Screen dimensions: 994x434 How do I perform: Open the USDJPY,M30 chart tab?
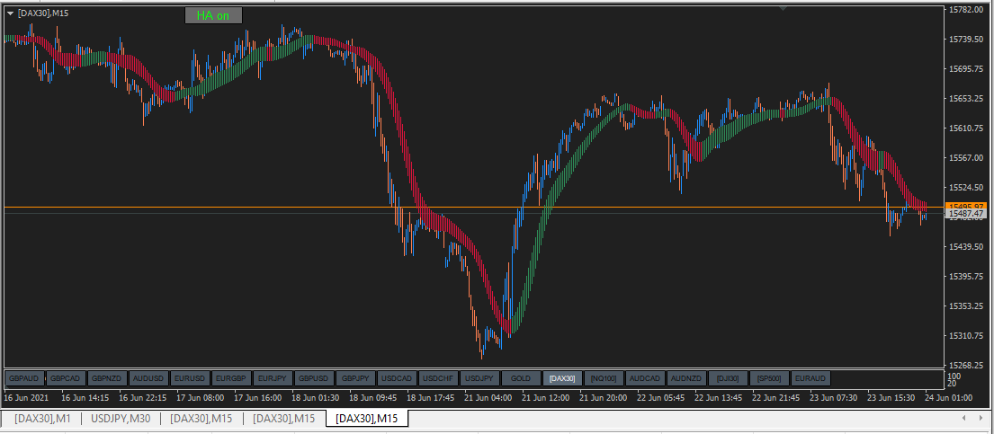click(121, 418)
